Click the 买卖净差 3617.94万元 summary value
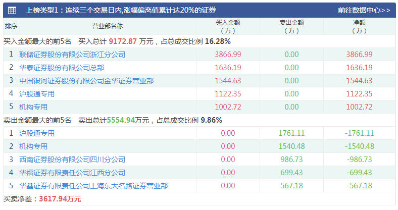 click(x=60, y=199)
